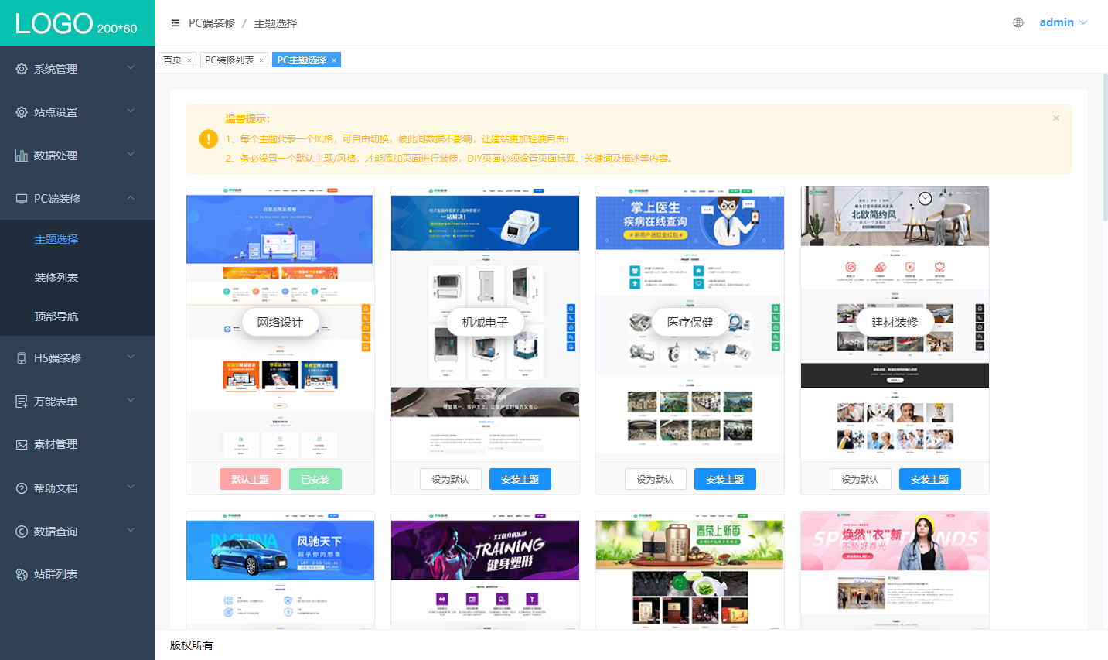Screen dimensions: 1108x660
Task: Collapse the PC端装修 menu chevron
Action: (131, 197)
